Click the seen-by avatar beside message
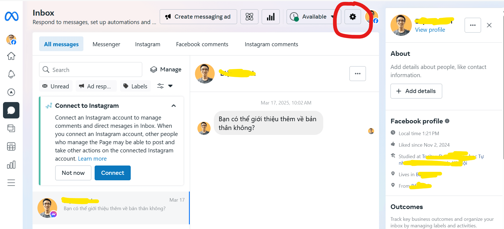This screenshot has height=229, width=504. coord(371,131)
